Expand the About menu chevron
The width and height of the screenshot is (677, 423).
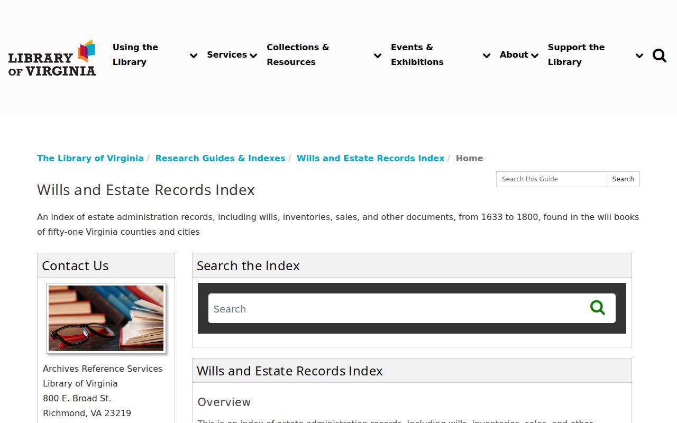[x=535, y=56]
